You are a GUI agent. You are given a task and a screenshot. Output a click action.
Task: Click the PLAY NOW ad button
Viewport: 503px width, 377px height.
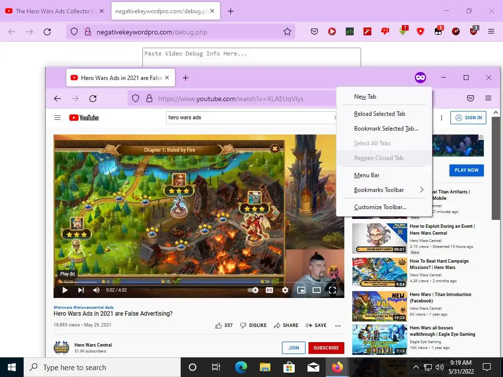[467, 170]
